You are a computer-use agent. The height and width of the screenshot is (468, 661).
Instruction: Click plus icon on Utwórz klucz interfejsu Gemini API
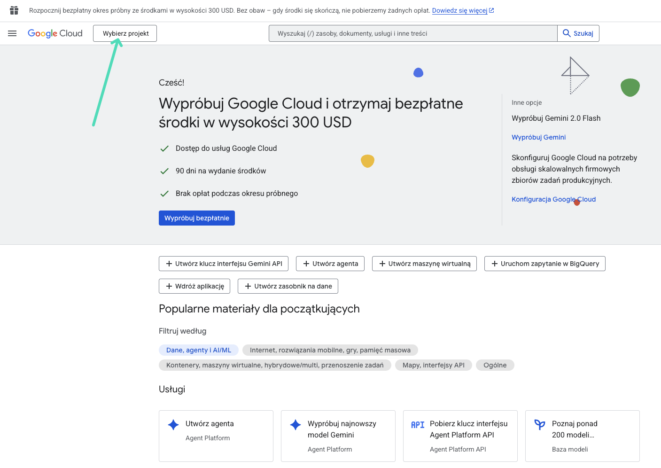point(169,264)
